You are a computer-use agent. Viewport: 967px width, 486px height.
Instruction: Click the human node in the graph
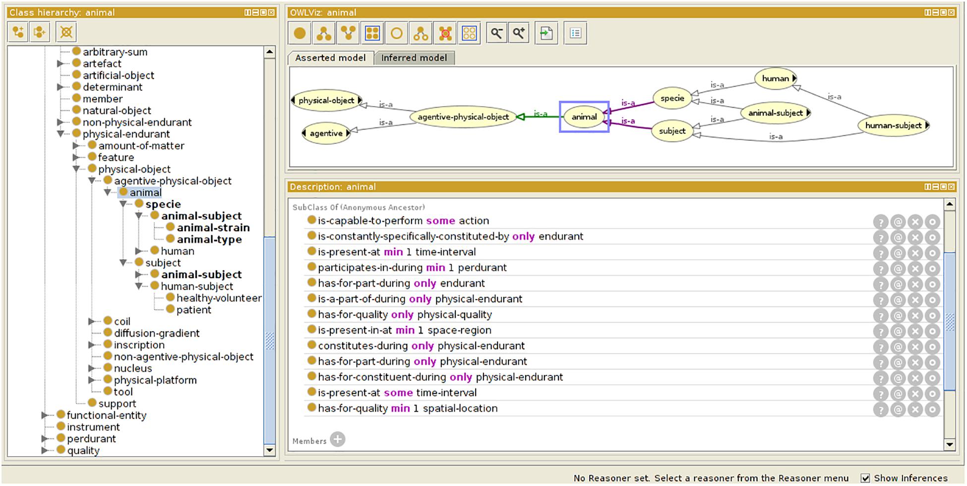(776, 78)
